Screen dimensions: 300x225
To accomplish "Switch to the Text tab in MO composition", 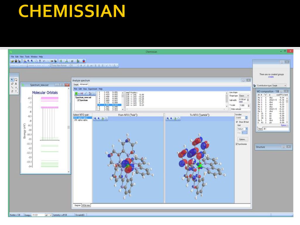I will point(260,129).
